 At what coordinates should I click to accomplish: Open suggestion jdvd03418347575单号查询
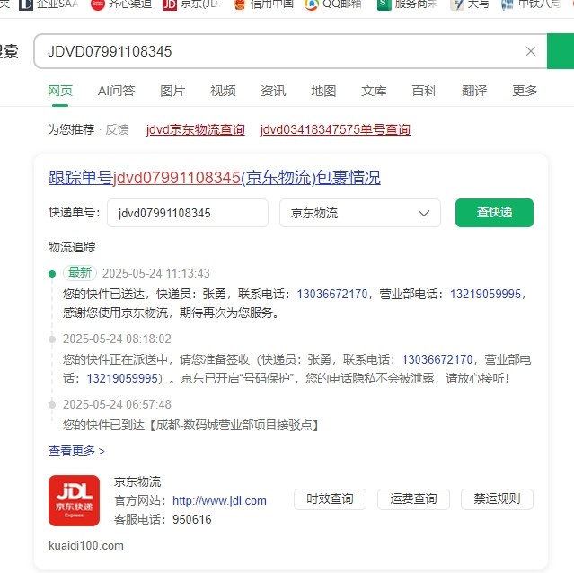(x=335, y=129)
